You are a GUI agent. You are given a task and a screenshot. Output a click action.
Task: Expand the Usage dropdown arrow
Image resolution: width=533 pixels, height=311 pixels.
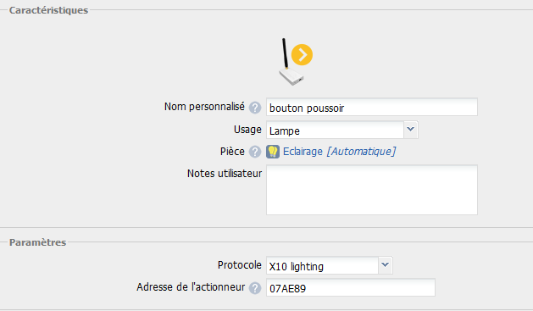click(x=411, y=130)
